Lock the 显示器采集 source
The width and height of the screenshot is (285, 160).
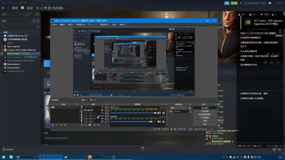105,110
